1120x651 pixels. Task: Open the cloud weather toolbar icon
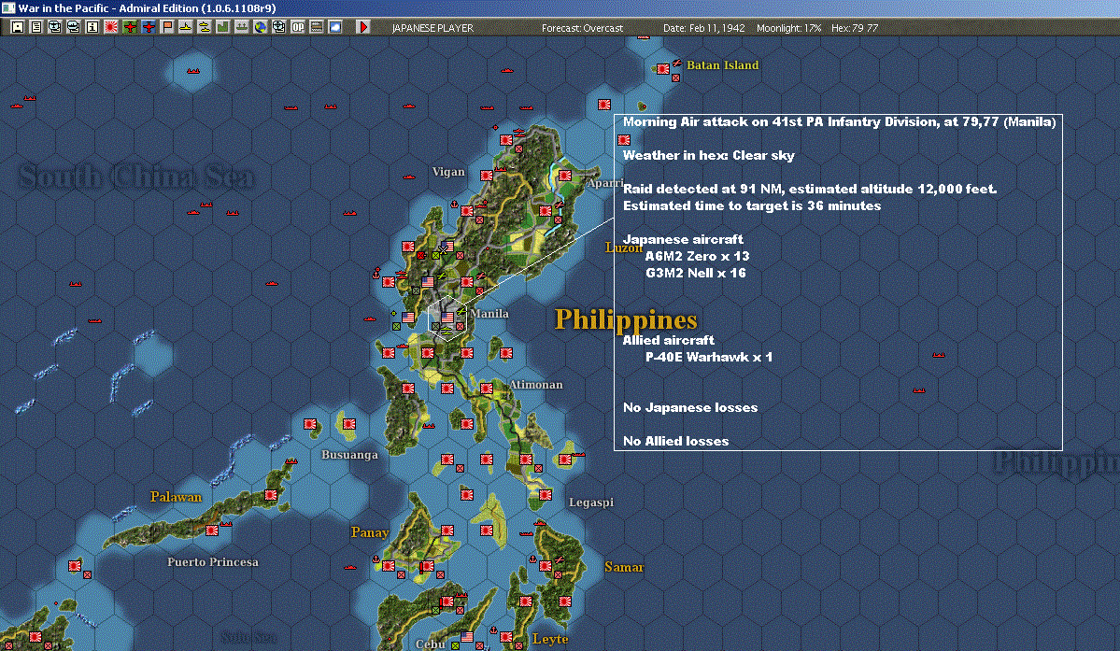(335, 26)
